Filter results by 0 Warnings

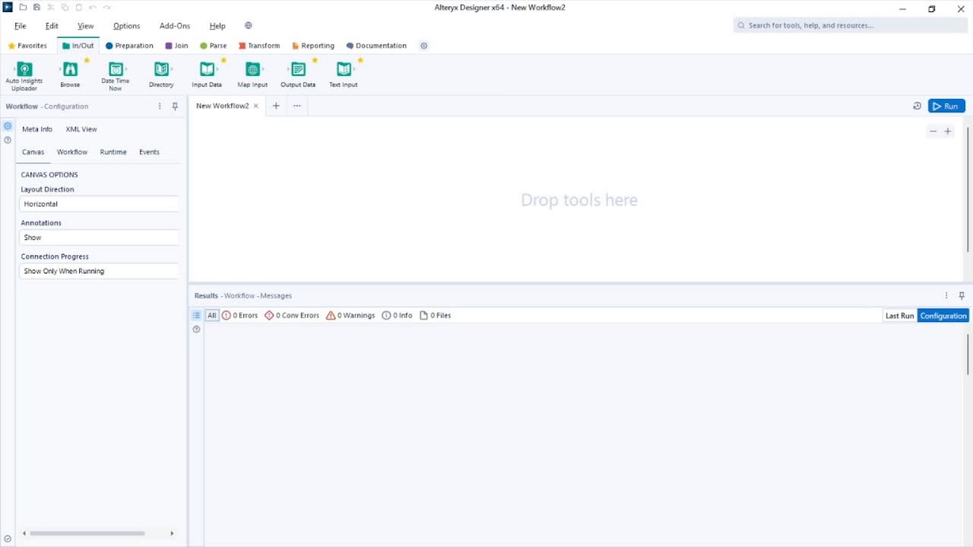350,315
